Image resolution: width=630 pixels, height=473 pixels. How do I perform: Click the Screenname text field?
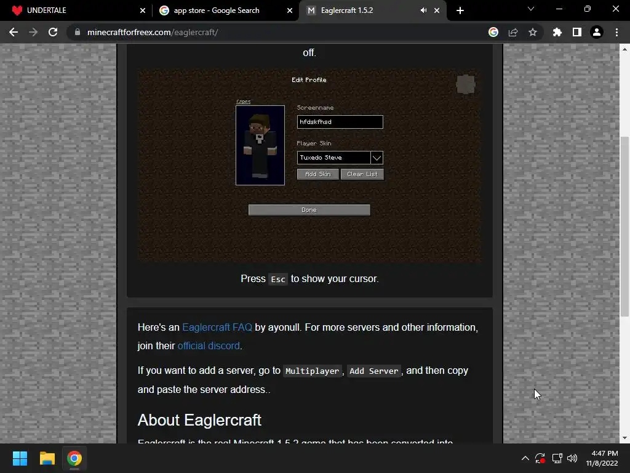coord(340,122)
